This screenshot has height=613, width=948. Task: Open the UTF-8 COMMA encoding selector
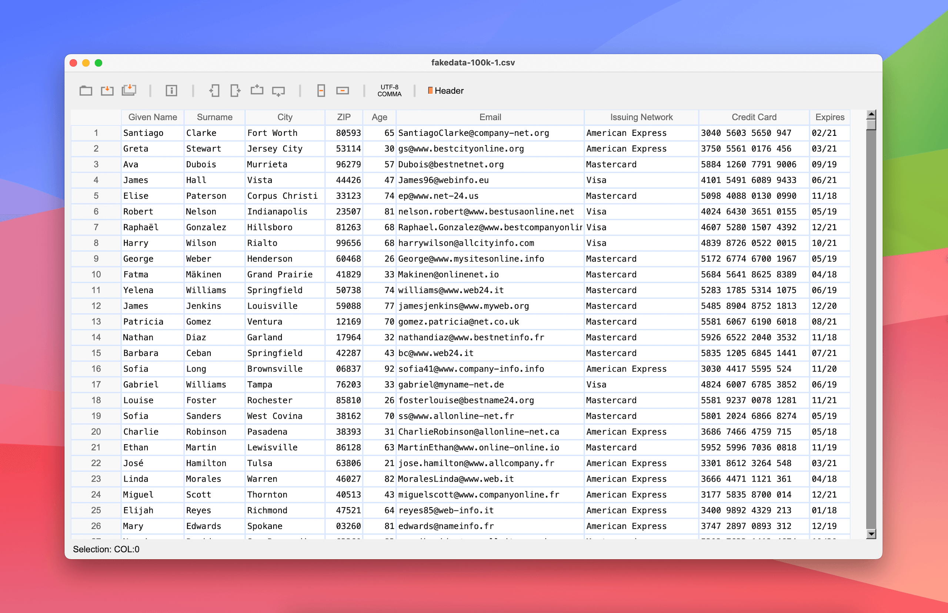[x=389, y=91]
